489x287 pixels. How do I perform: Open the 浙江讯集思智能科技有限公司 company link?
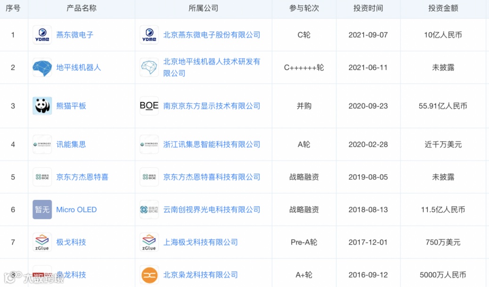pos(212,144)
